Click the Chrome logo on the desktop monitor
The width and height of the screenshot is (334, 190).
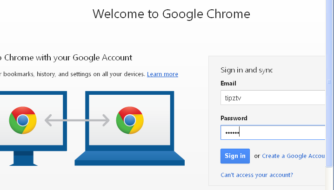tap(23, 120)
